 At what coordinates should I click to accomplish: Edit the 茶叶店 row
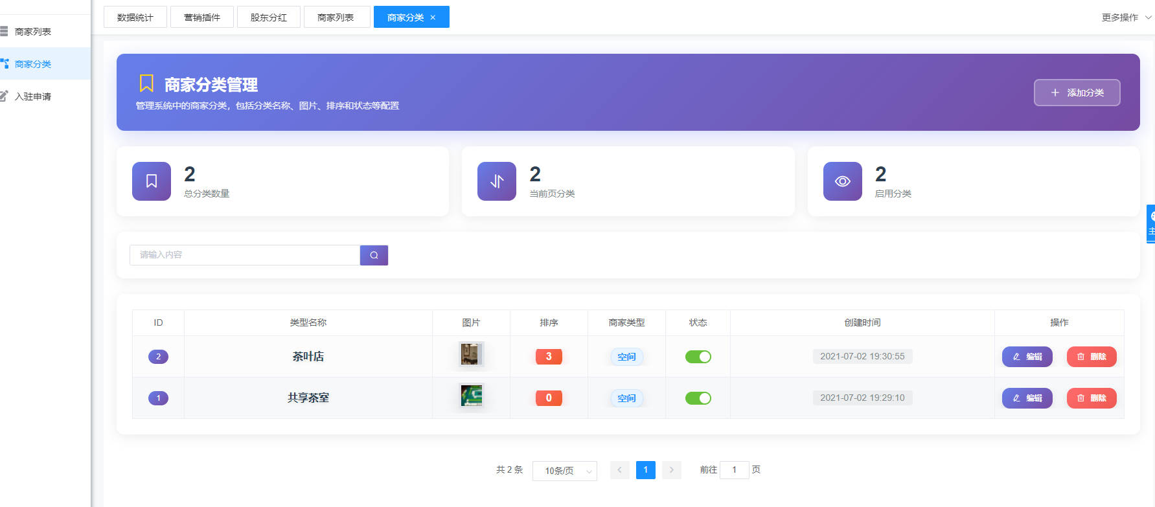coord(1027,357)
